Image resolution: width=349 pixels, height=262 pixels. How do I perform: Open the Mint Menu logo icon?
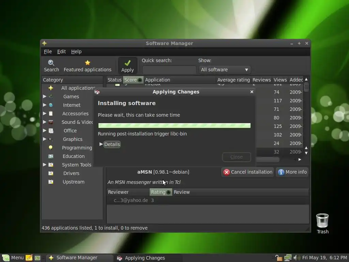pyautogui.click(x=5, y=258)
